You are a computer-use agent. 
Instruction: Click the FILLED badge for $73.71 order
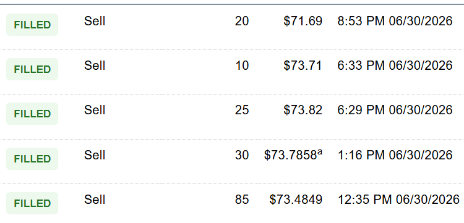click(x=32, y=69)
